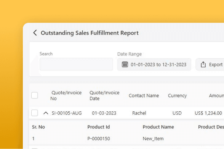Go back using the left arrow icon

point(35,33)
